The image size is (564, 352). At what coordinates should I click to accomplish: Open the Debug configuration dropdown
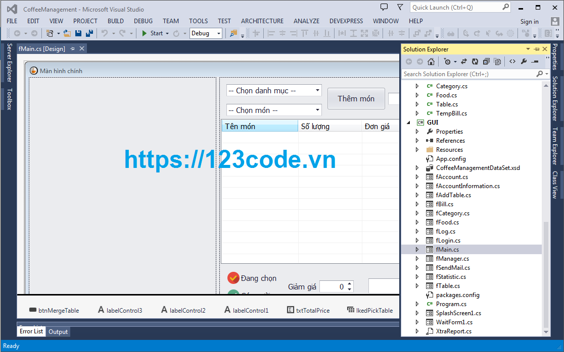point(206,33)
